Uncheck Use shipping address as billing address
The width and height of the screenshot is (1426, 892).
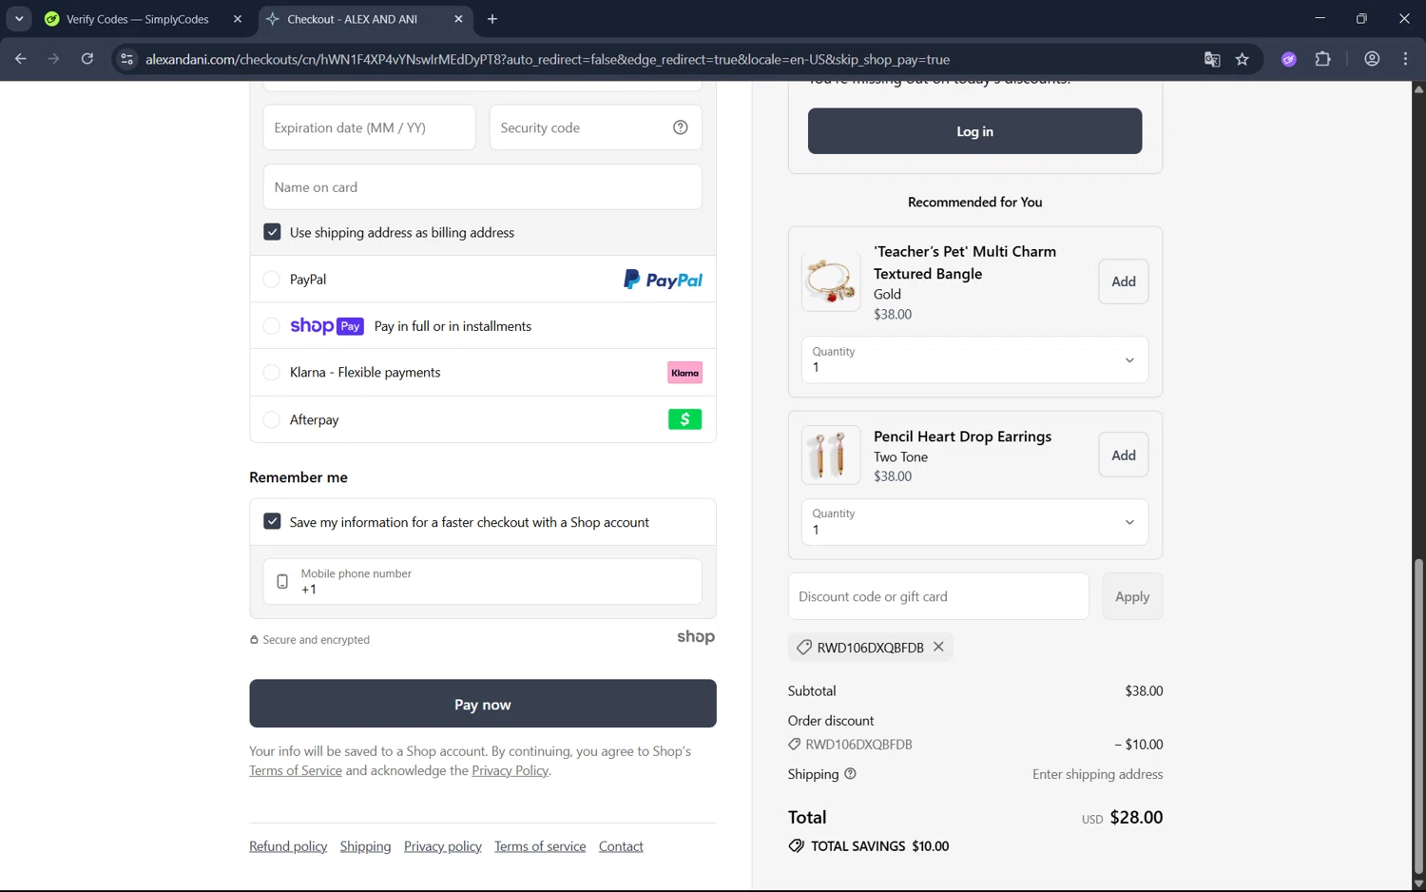[x=272, y=232]
